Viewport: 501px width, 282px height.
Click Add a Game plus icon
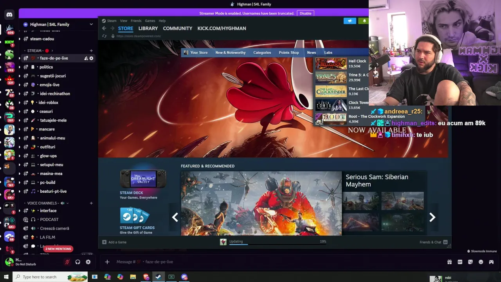click(x=104, y=242)
